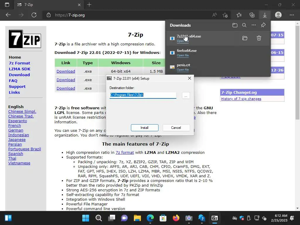Open the Widgets icon on the taskbar

(8, 218)
